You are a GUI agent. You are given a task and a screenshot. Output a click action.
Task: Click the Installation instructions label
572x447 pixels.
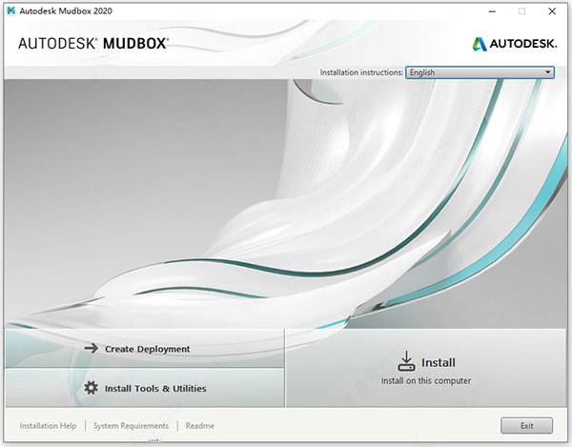(361, 72)
